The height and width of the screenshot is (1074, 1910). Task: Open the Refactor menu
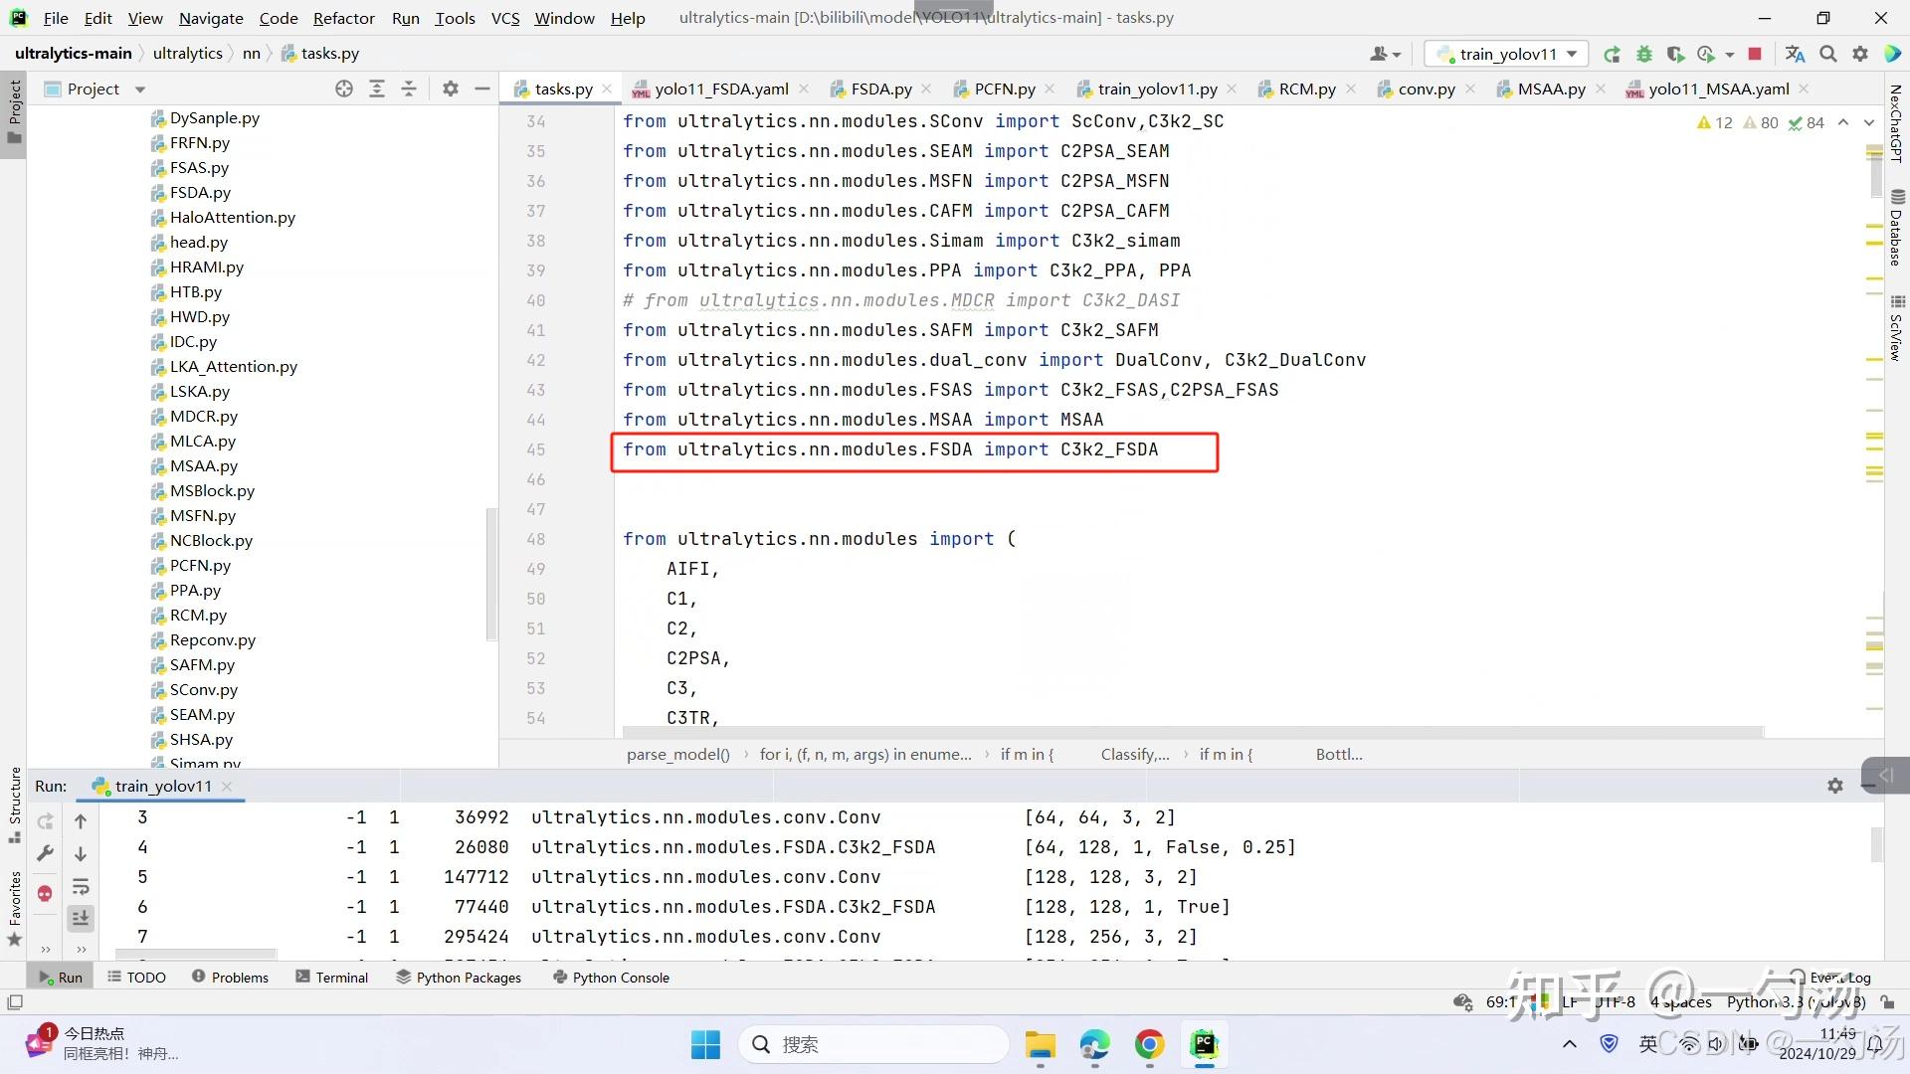pos(343,18)
